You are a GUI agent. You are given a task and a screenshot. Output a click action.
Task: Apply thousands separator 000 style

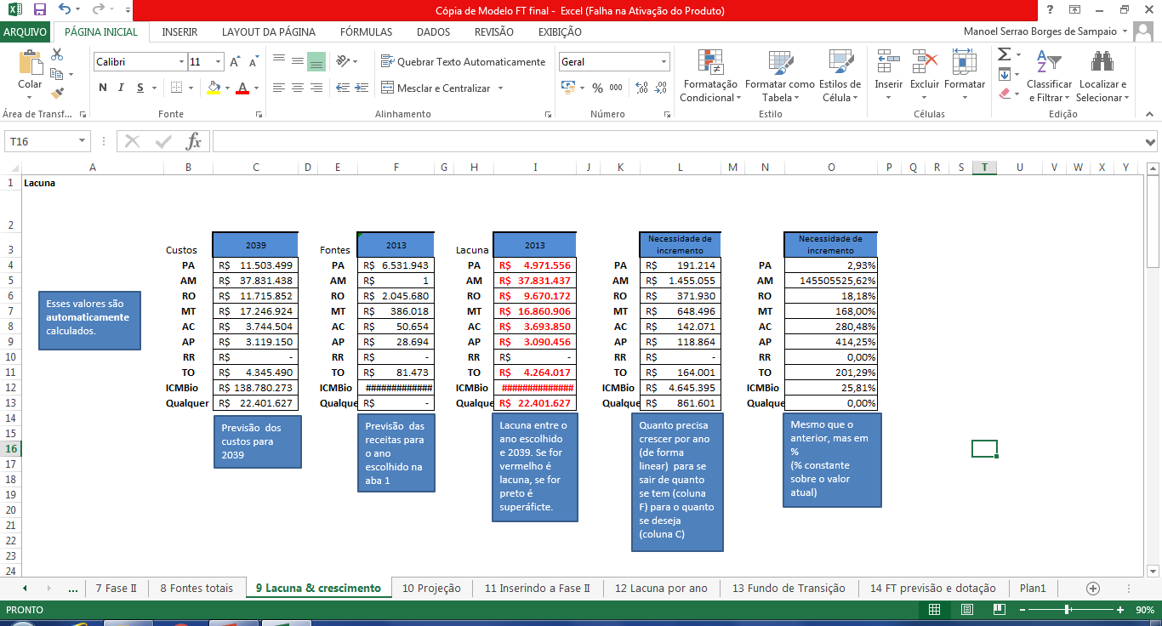[616, 88]
